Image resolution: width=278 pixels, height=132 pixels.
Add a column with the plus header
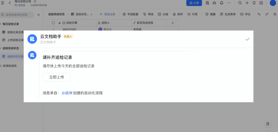click(173, 23)
